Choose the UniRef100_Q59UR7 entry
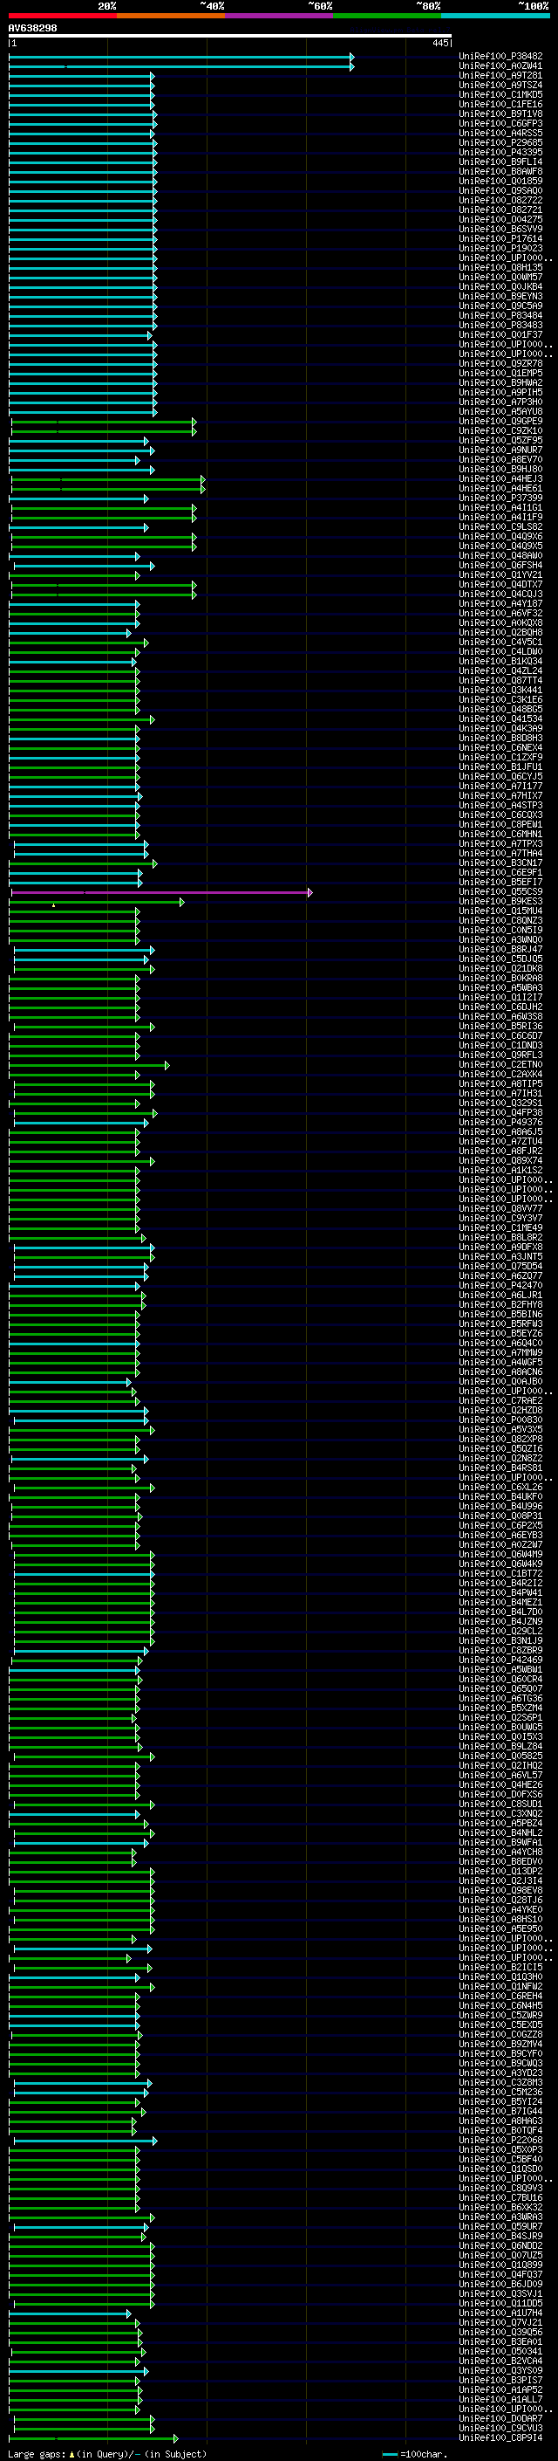Image resolution: width=558 pixels, height=2461 pixels. point(500,2227)
